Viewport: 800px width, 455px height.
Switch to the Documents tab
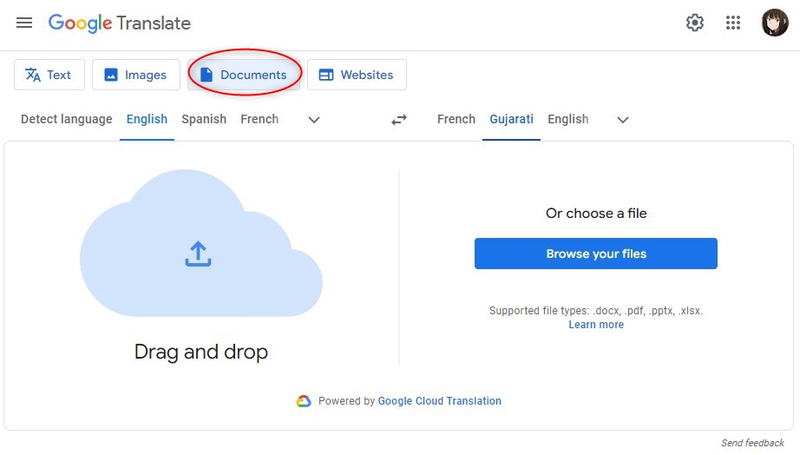pyautogui.click(x=244, y=75)
